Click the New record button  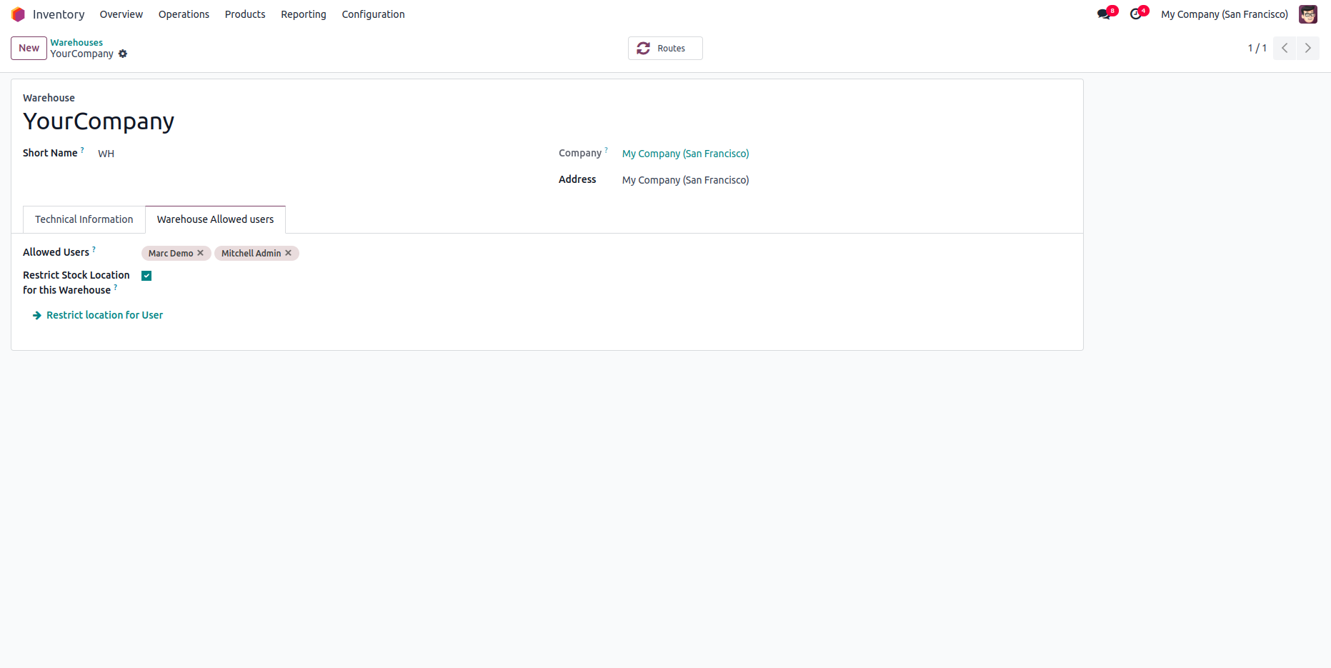(29, 48)
